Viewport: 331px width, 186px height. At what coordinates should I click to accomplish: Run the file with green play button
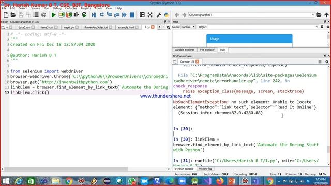click(x=54, y=15)
